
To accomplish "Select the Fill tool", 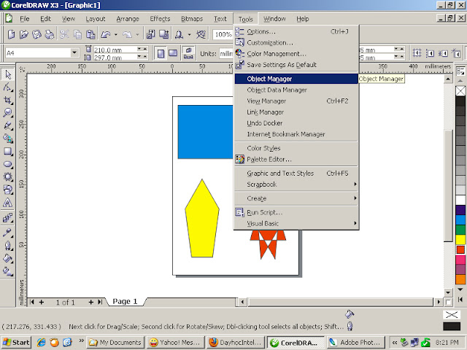I will (x=7, y=258).
